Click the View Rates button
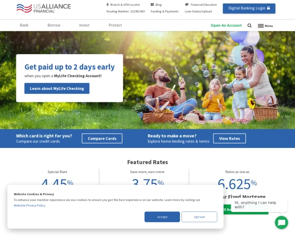 point(229,139)
